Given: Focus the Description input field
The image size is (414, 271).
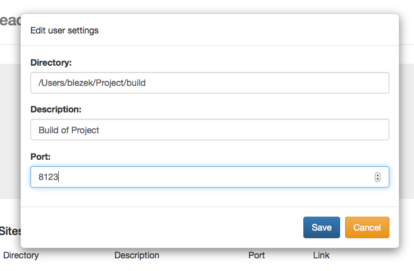Looking at the screenshot, I should 210,129.
